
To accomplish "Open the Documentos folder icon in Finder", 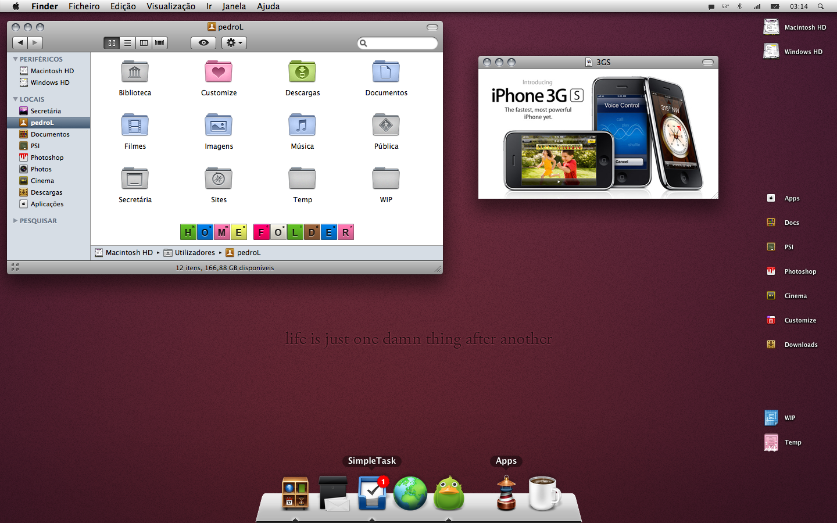I will (386, 72).
